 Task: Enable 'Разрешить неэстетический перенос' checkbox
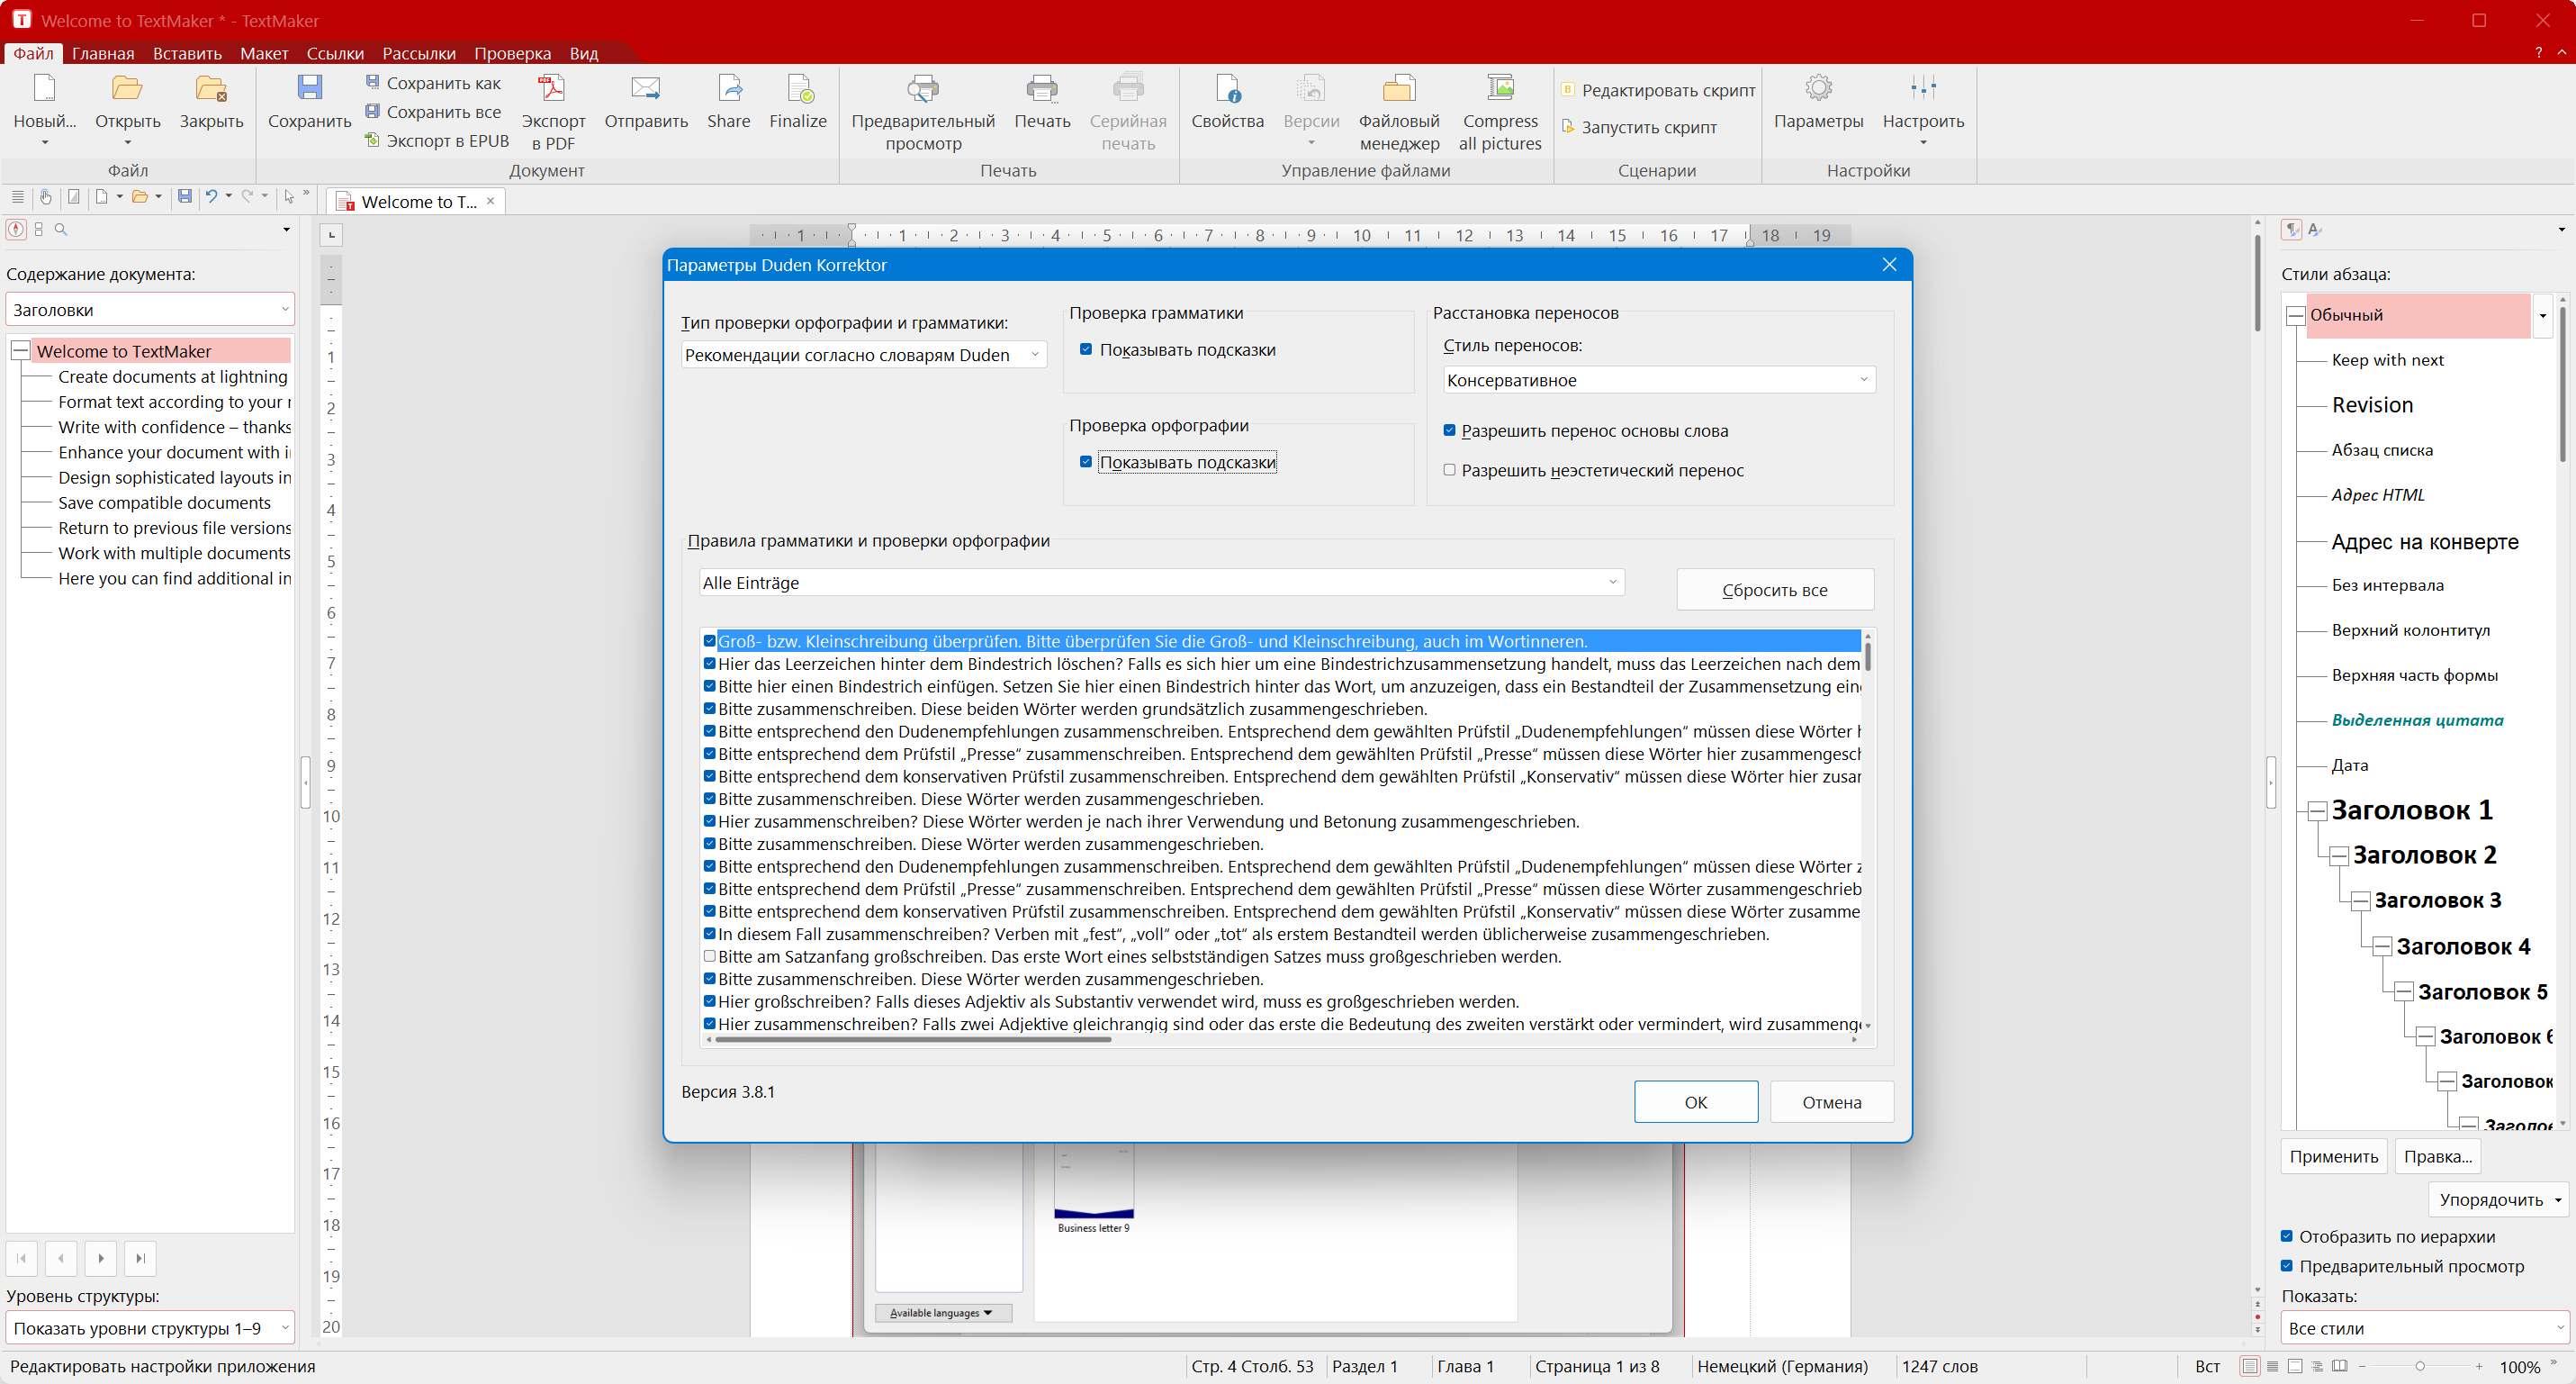pyautogui.click(x=1449, y=469)
